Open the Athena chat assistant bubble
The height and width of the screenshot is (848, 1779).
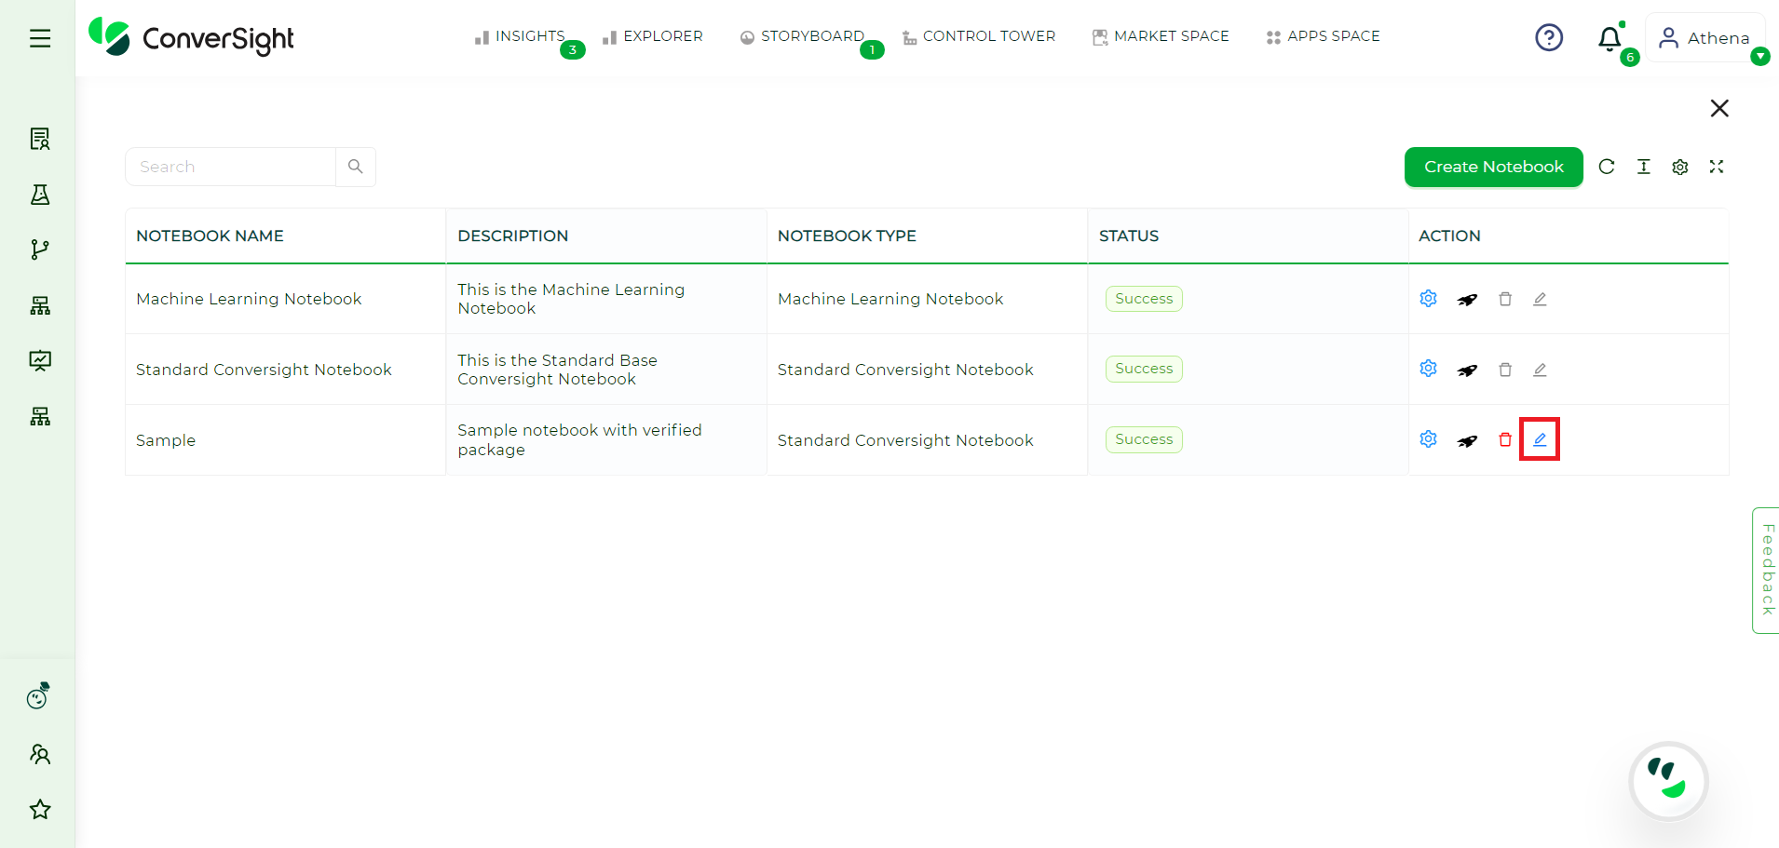point(1667,781)
